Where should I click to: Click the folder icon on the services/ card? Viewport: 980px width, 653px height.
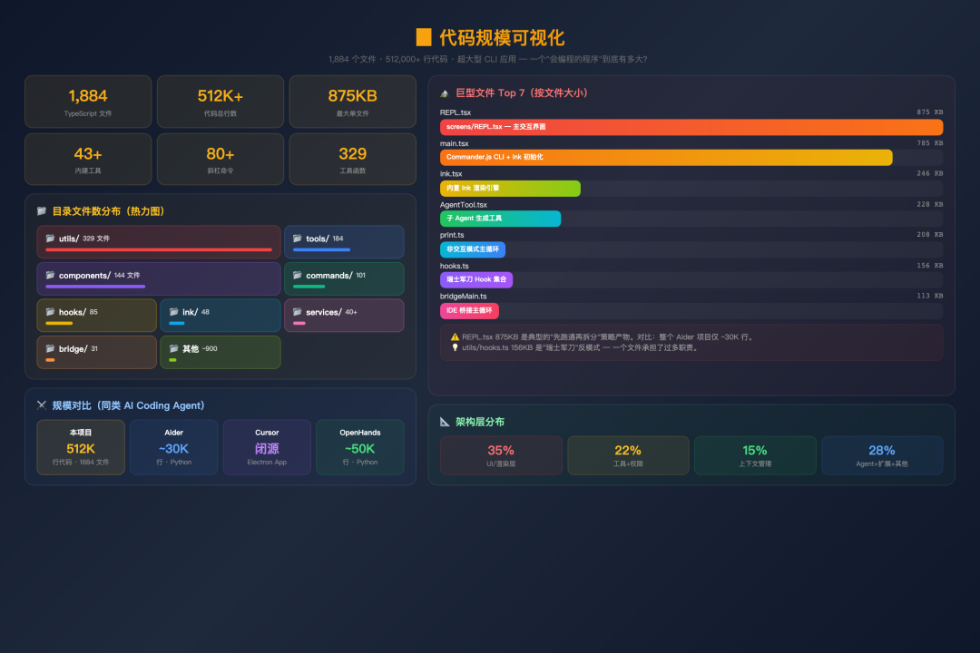[x=296, y=312]
